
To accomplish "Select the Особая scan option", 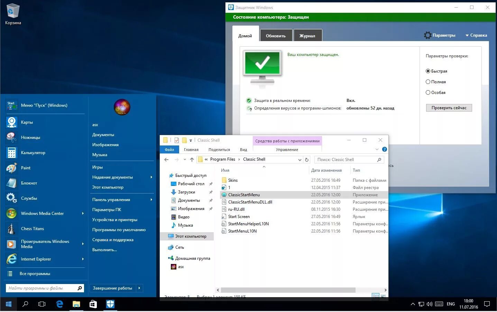I will click(x=435, y=93).
